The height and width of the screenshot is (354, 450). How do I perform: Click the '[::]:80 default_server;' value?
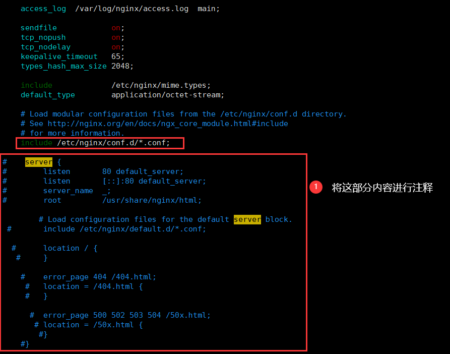154,181
